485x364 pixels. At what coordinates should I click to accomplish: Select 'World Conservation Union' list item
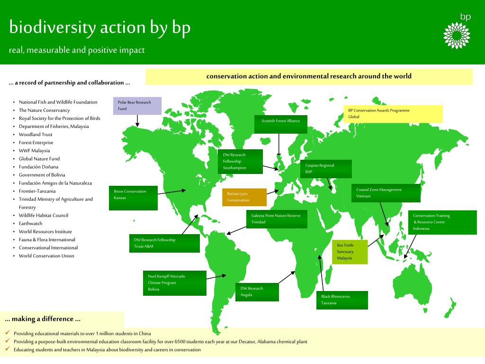click(x=46, y=255)
